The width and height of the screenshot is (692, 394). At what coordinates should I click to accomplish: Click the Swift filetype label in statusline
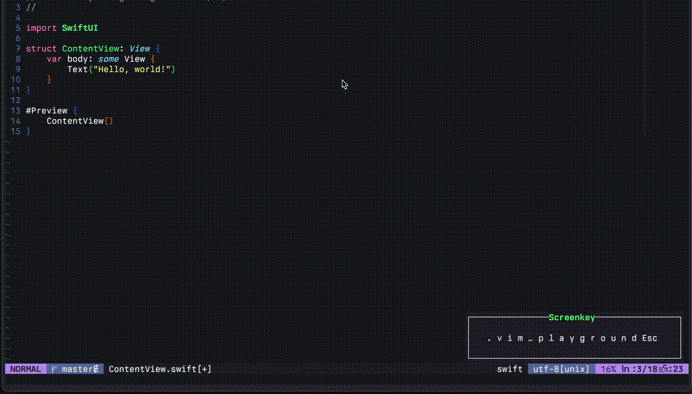point(510,369)
